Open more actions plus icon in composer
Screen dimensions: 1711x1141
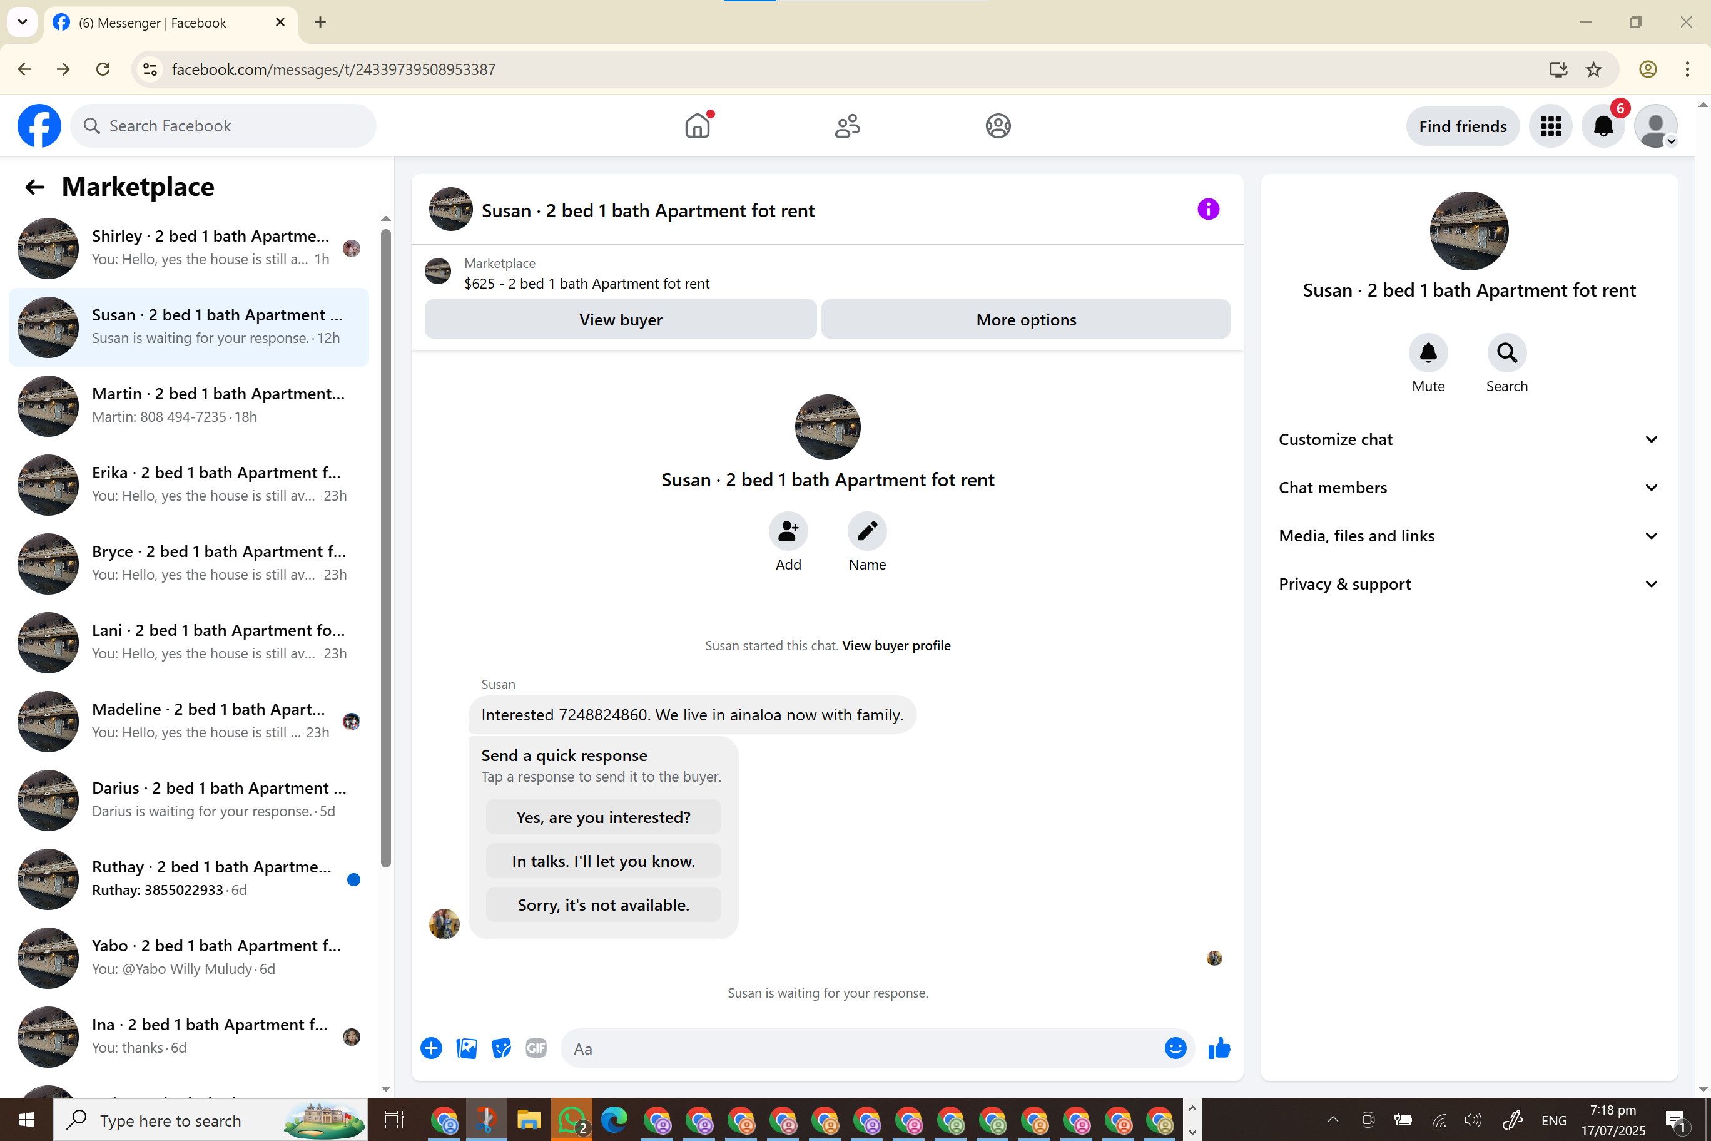tap(431, 1048)
